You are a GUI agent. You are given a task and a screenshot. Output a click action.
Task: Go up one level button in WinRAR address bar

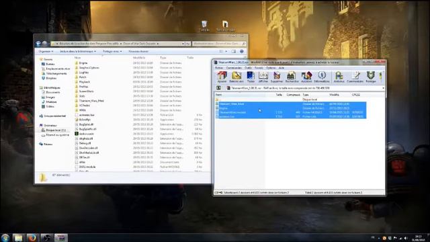(218, 88)
